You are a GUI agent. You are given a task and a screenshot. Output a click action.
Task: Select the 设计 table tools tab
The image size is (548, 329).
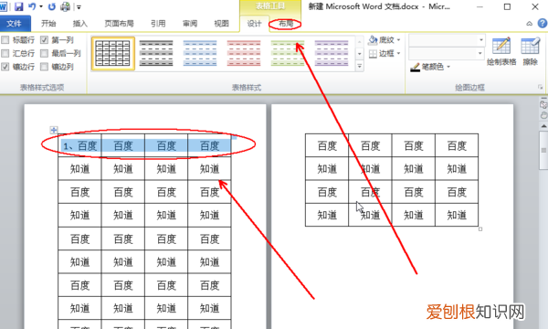coord(254,24)
